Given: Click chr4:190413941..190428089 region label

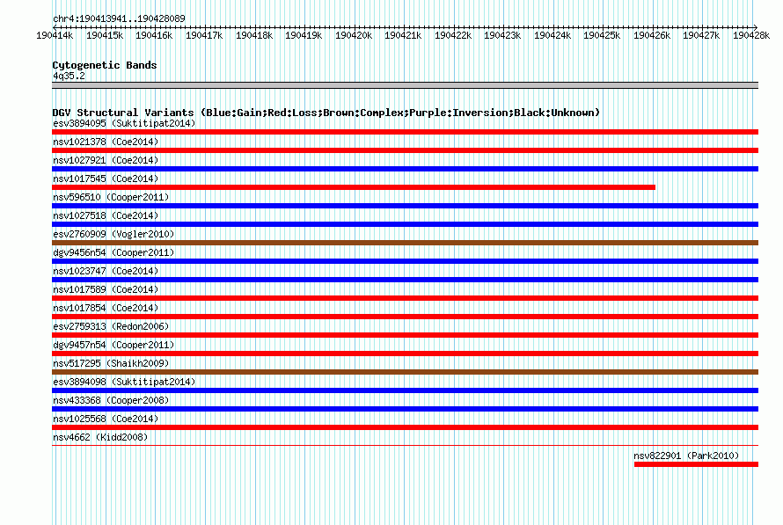Looking at the screenshot, I should pos(119,18).
